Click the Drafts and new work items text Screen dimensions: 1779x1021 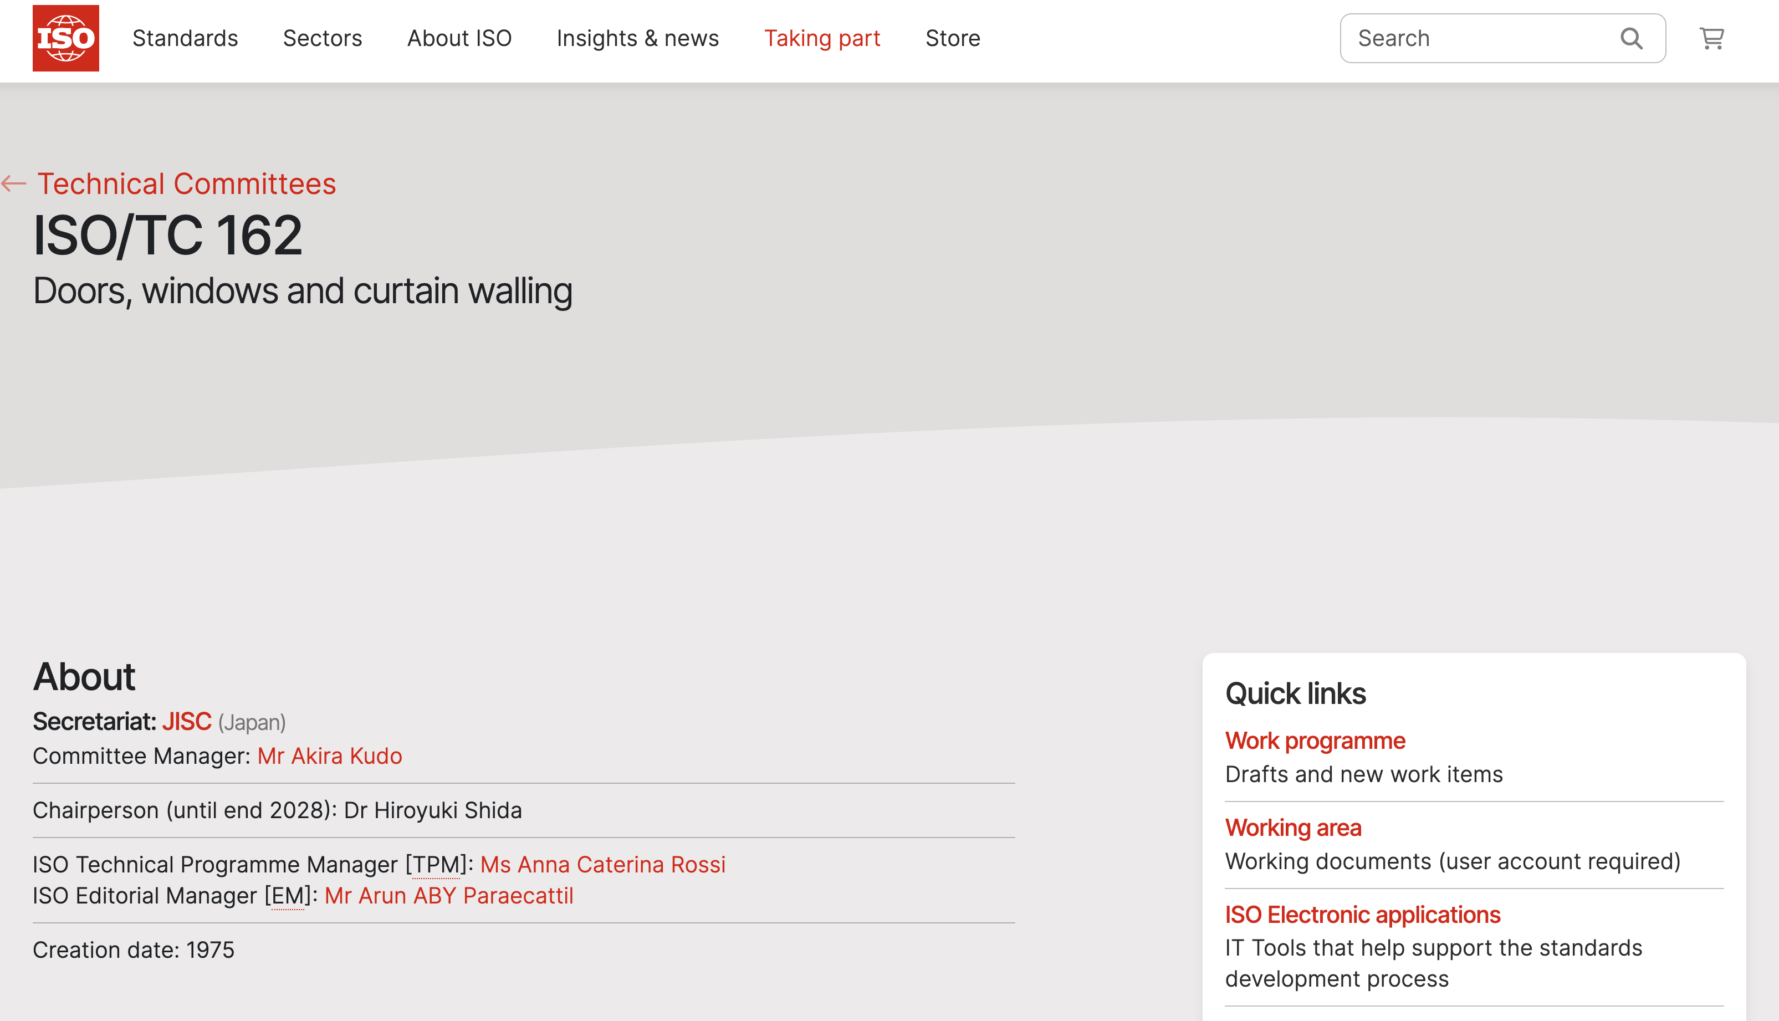click(x=1364, y=774)
